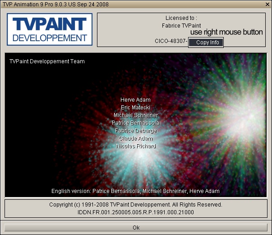
Task: Click the Licensed to label
Action: [181, 18]
